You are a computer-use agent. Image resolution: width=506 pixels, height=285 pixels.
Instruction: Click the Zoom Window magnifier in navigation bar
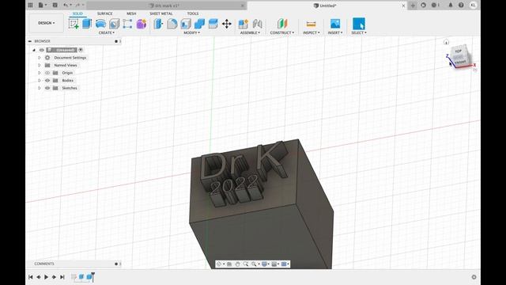click(x=254, y=264)
